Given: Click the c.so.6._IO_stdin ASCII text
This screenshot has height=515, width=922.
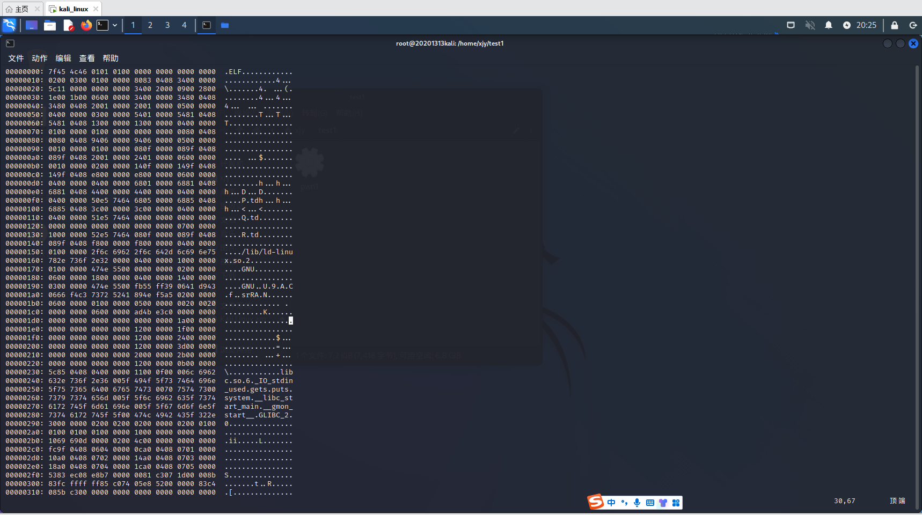Looking at the screenshot, I should pos(259,381).
